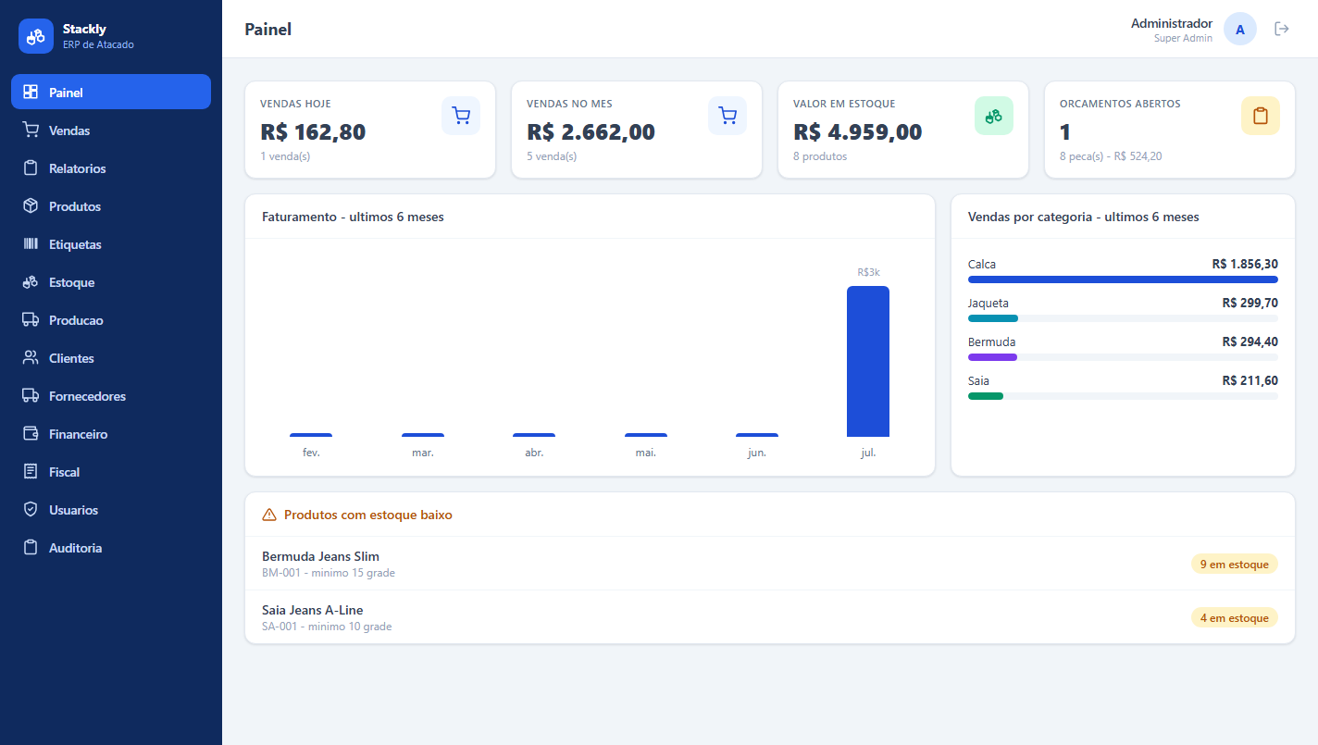Screen dimensions: 1318x745
Task: Click the Fiscal receipt icon in sidebar
Action: 31,471
